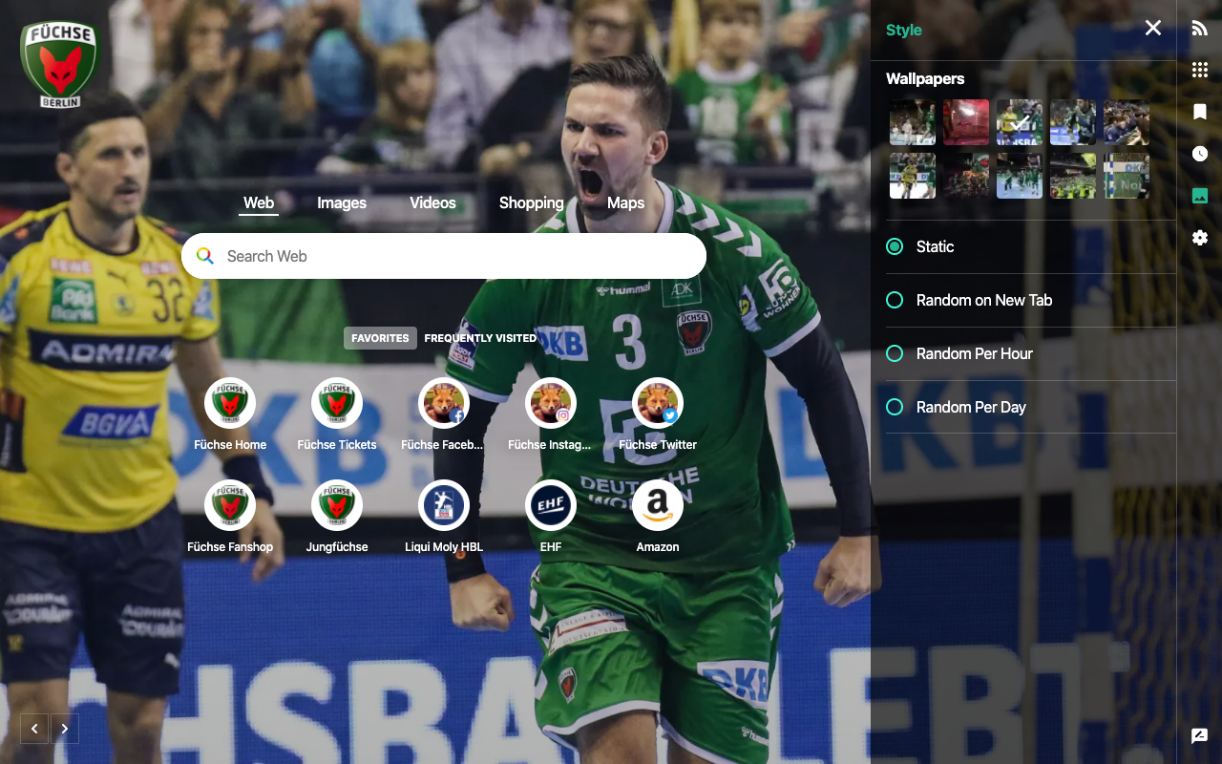This screenshot has height=764, width=1222.
Task: Open Liqui Moly HBL shortcut
Action: [444, 505]
